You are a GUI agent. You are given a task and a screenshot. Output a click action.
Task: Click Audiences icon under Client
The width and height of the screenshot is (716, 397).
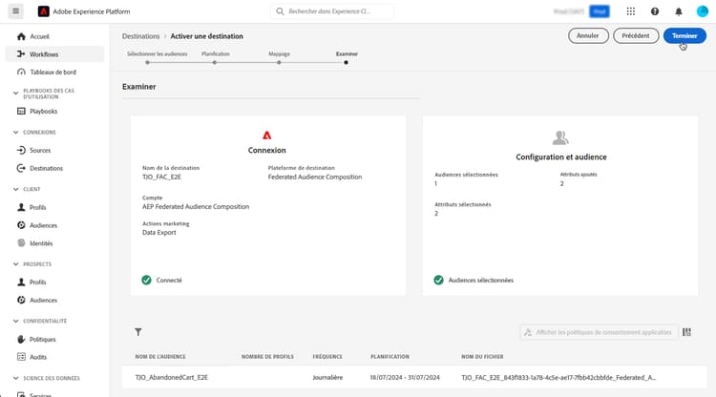21,225
